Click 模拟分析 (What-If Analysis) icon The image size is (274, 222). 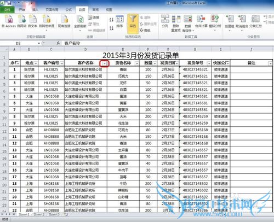click(x=215, y=23)
